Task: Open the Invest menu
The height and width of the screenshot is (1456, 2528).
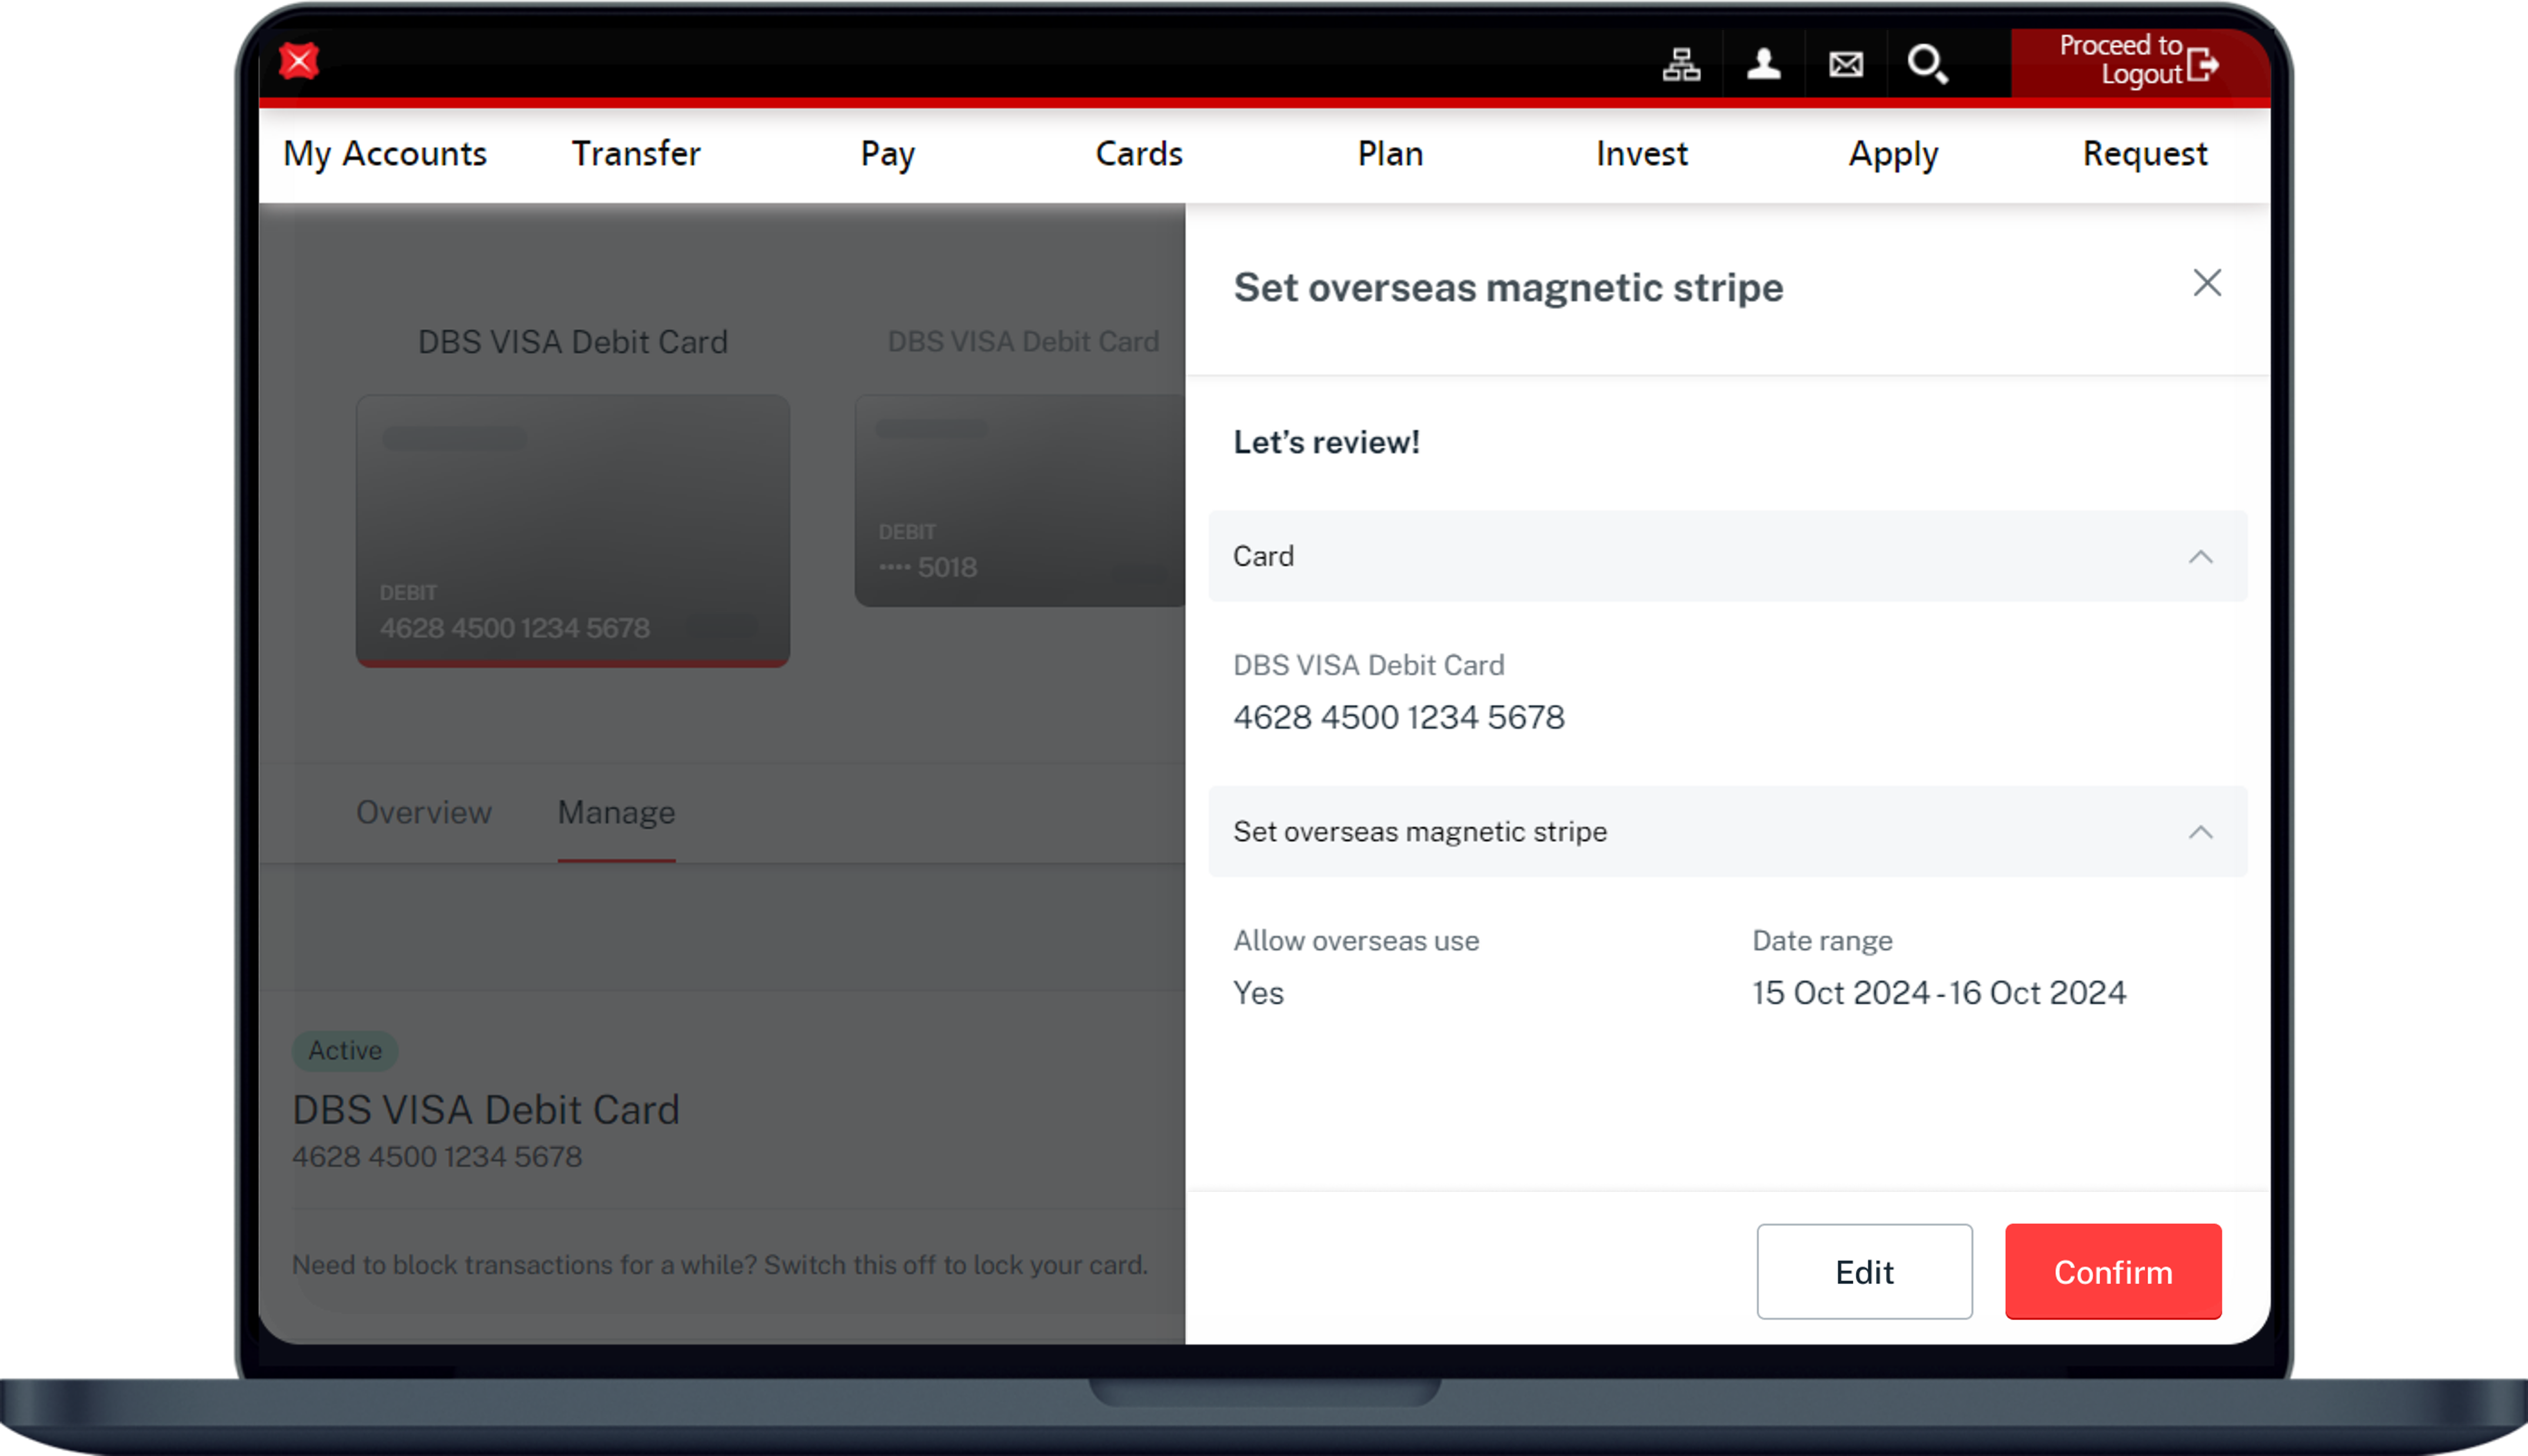Action: pyautogui.click(x=1642, y=154)
